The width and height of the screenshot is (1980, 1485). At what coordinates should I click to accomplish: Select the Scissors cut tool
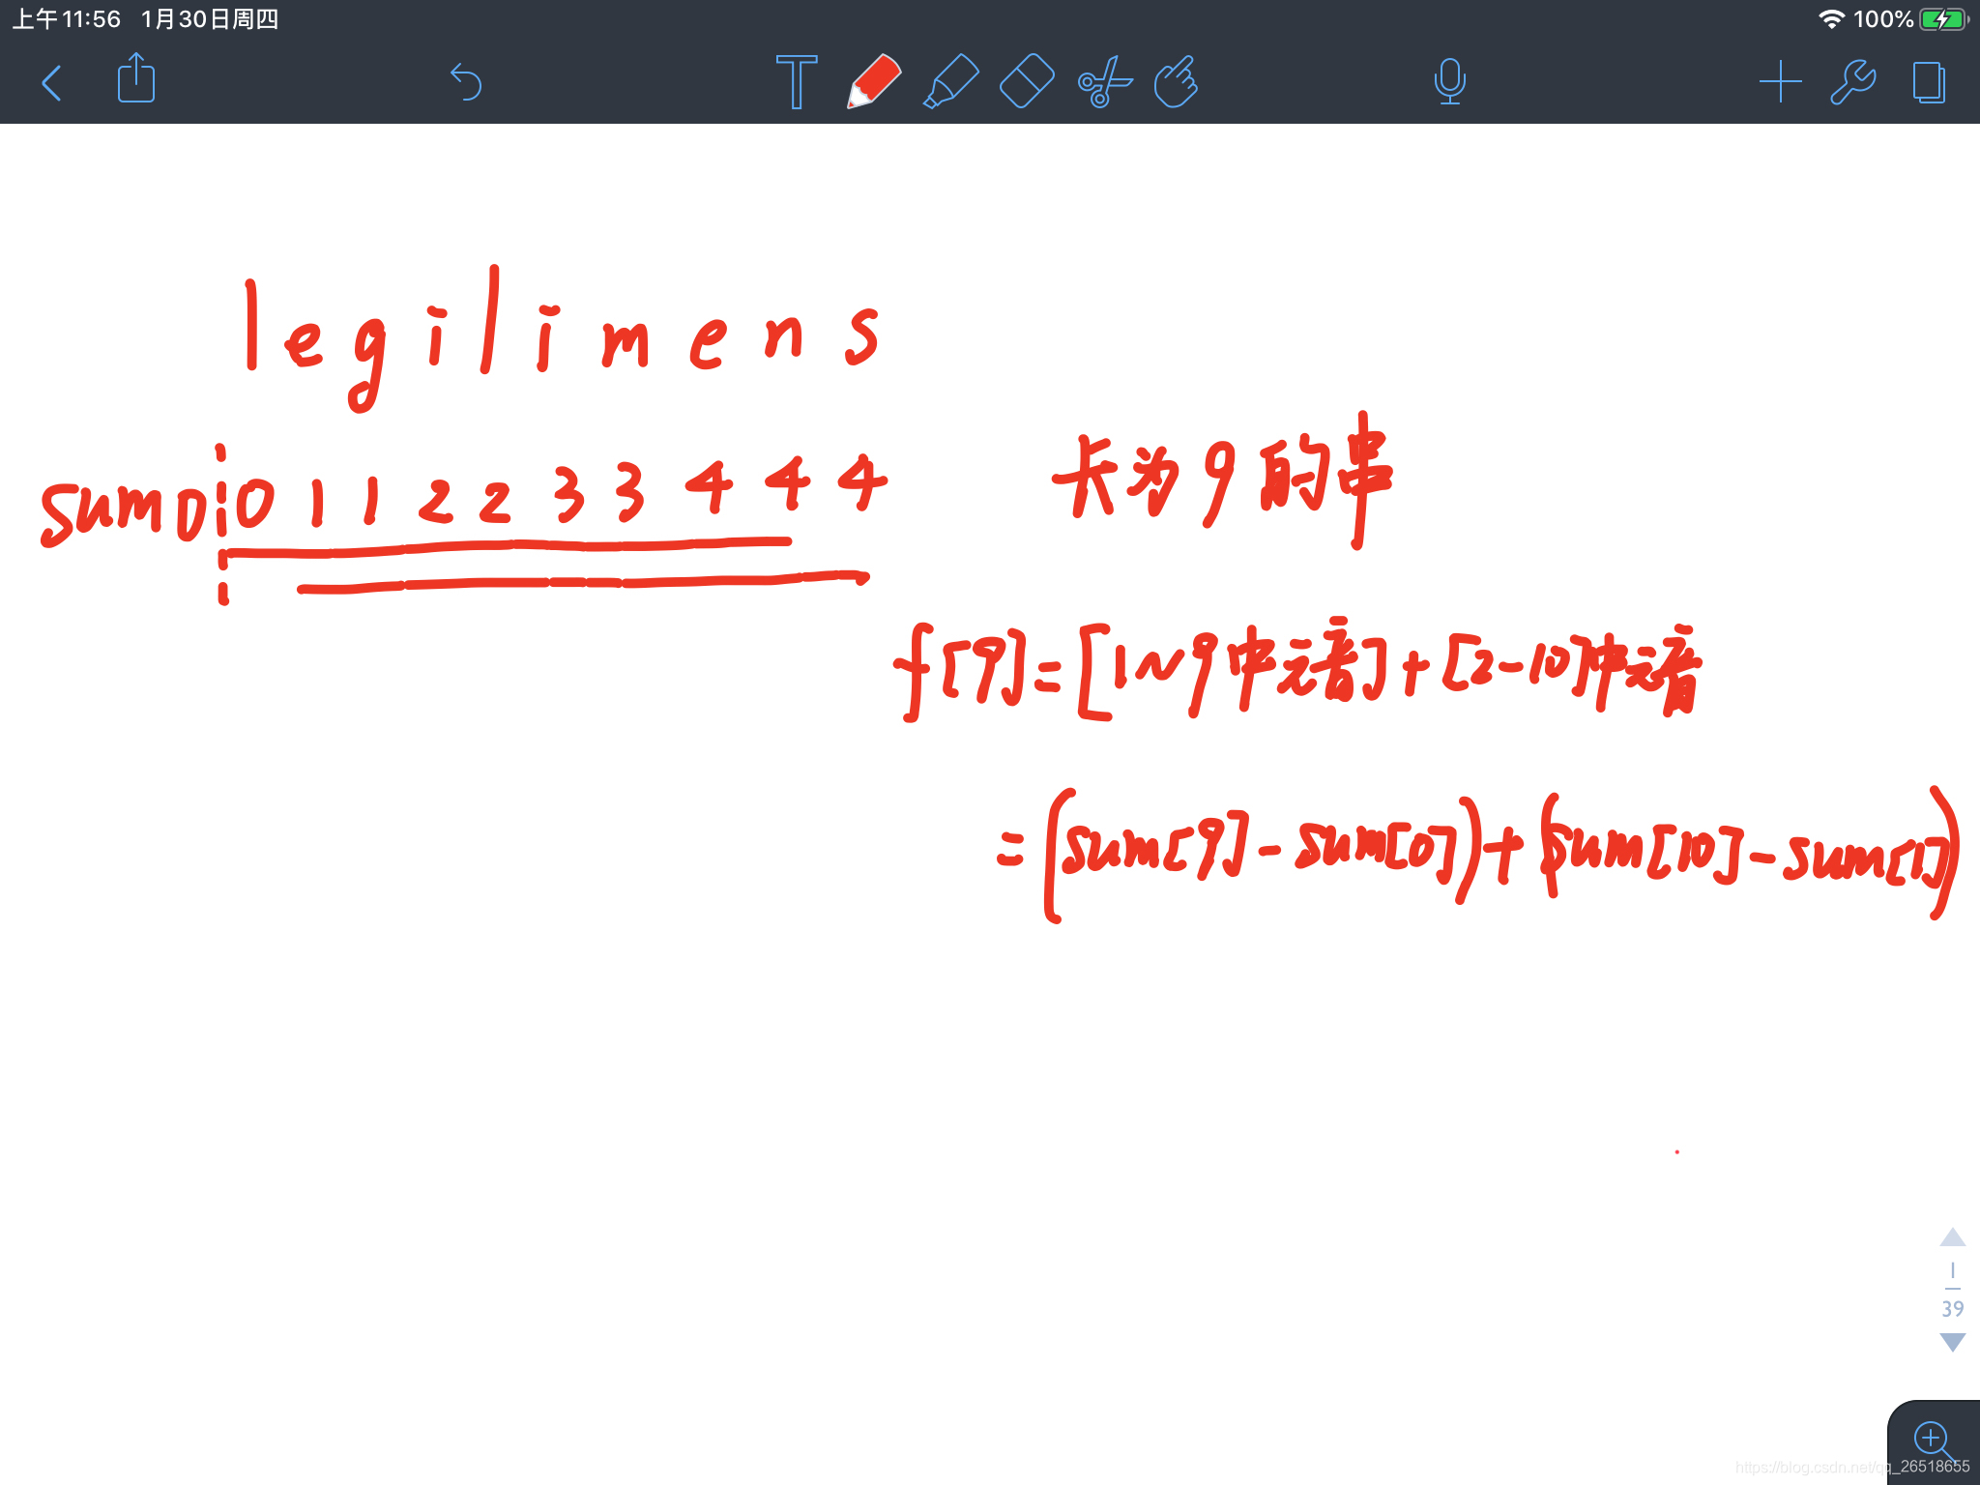coord(1103,82)
